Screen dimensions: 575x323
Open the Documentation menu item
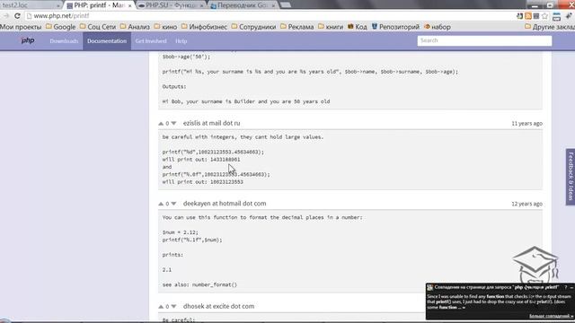click(107, 41)
